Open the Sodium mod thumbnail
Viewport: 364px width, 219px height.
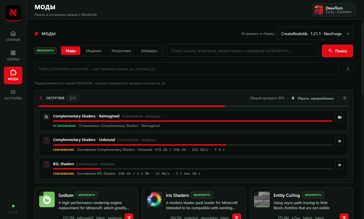coord(47,199)
